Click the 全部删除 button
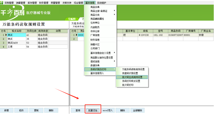 point(138,110)
